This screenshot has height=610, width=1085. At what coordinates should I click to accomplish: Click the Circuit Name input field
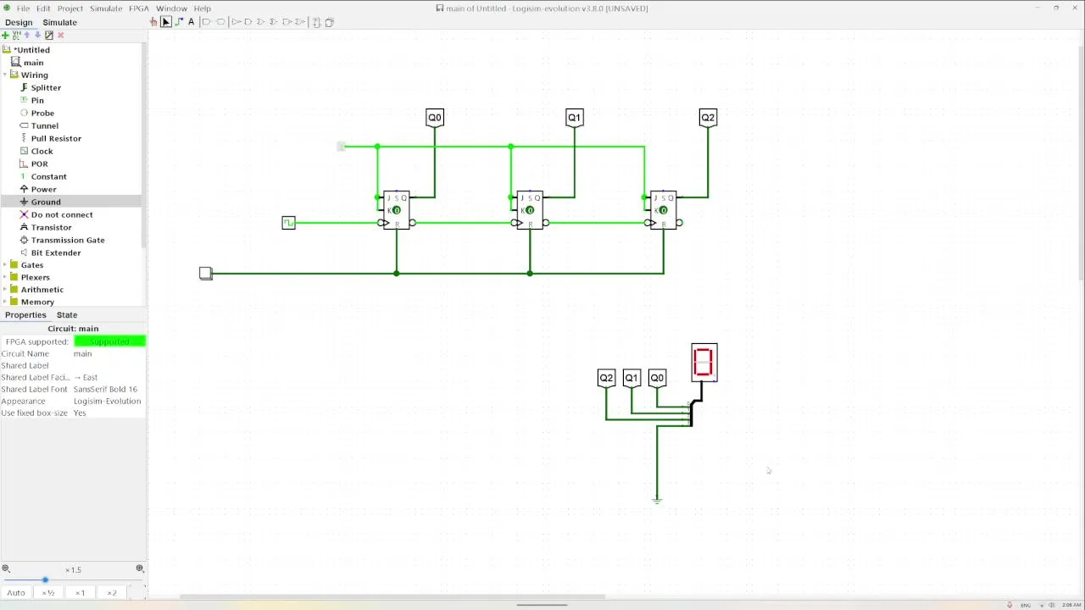109,353
